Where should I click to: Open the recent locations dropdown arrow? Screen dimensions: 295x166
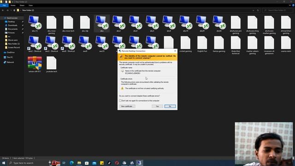pyautogui.click(x=11, y=10)
